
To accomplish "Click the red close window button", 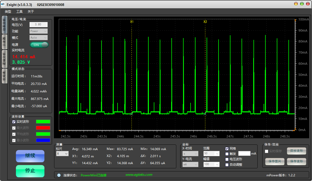I will (308, 4).
